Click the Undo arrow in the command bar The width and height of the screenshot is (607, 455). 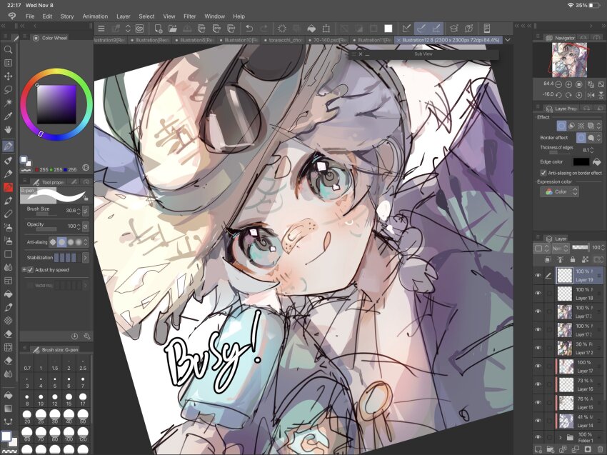coord(249,29)
